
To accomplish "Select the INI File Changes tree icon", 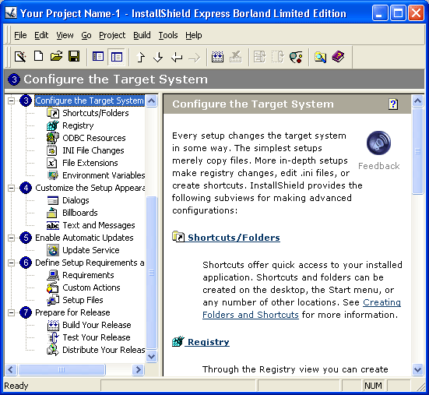I will 52,150.
